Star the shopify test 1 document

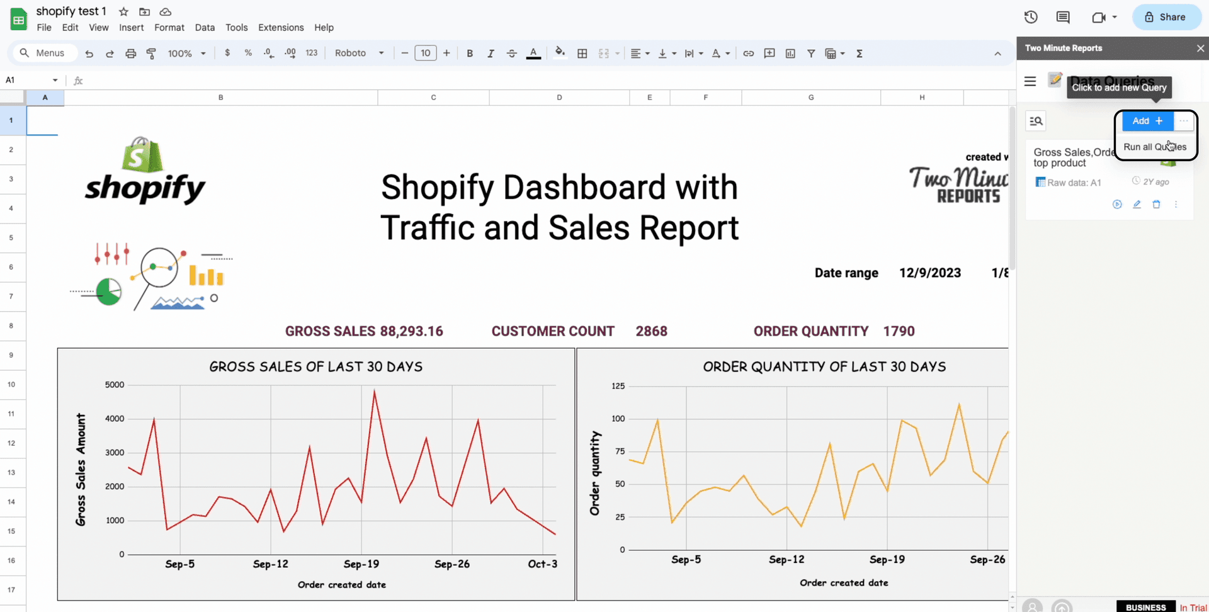coord(123,12)
